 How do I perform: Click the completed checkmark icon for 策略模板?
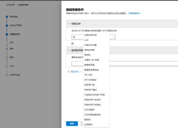[x=7, y=17]
